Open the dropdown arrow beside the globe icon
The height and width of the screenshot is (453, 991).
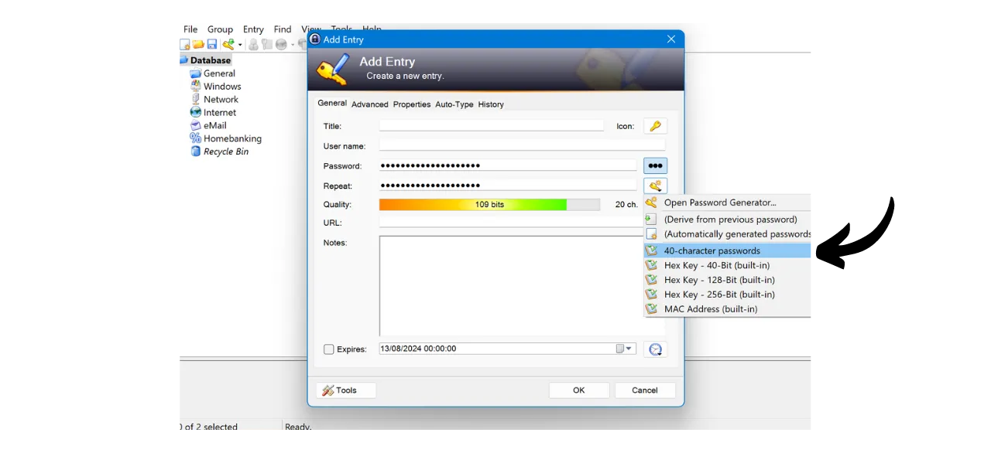click(293, 44)
